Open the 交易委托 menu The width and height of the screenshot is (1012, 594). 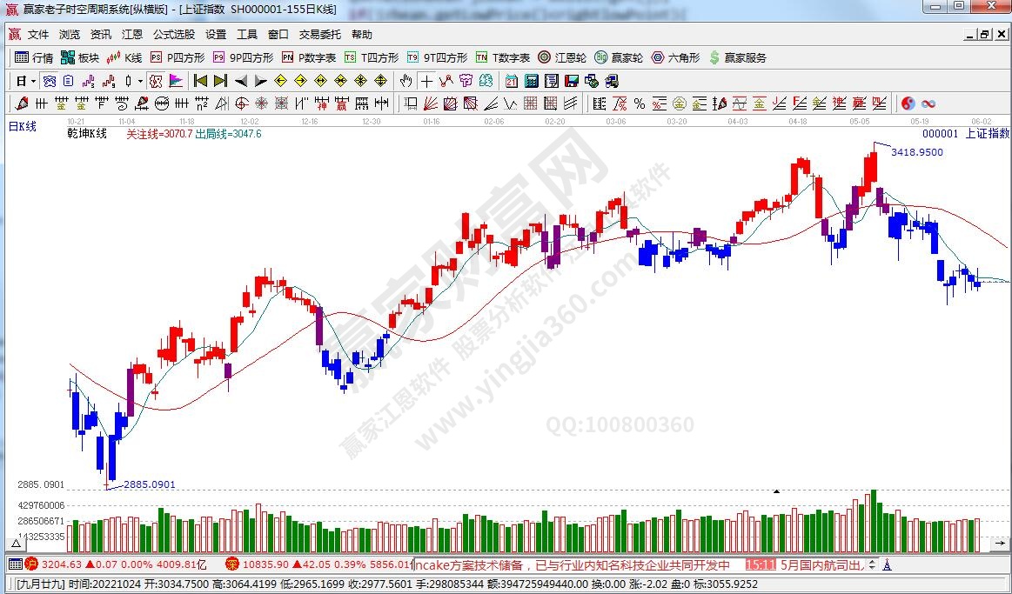320,35
